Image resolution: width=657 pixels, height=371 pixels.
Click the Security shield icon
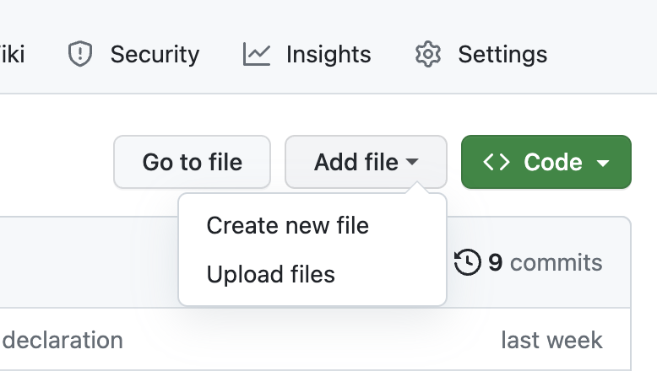[x=80, y=54]
